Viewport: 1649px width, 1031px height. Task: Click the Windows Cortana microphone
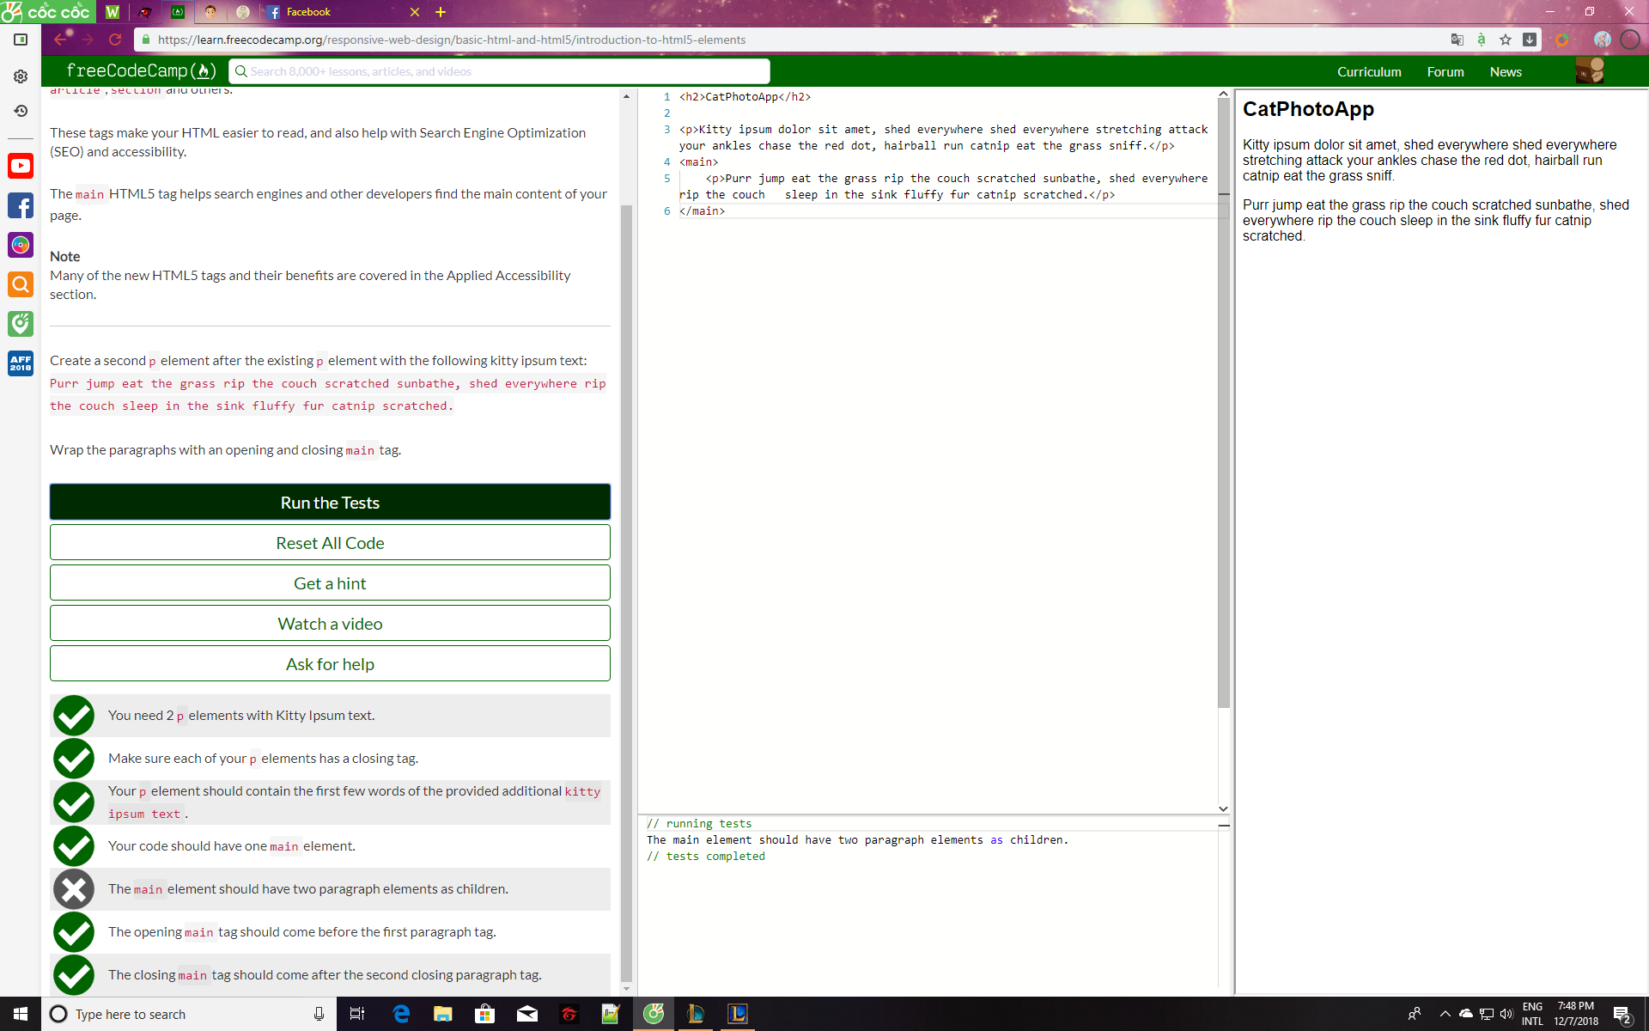(319, 1014)
